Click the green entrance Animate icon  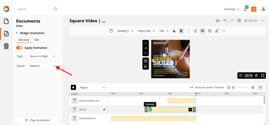(x=150, y=110)
